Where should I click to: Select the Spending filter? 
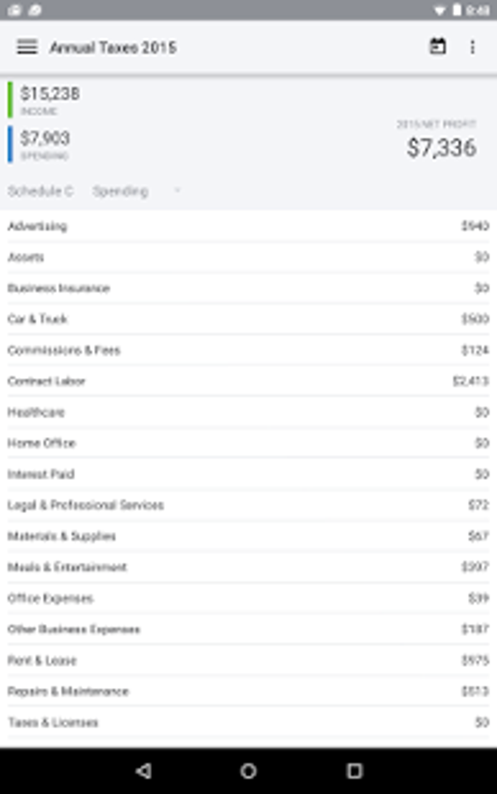[x=121, y=191]
